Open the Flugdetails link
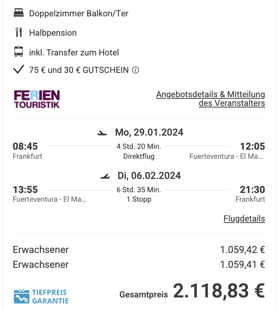This screenshot has height=310, width=277. pyautogui.click(x=244, y=219)
